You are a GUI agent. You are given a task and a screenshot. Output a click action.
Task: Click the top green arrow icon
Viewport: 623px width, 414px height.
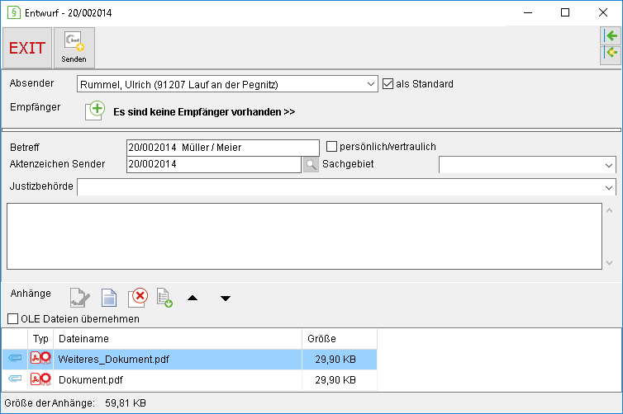[x=611, y=35]
